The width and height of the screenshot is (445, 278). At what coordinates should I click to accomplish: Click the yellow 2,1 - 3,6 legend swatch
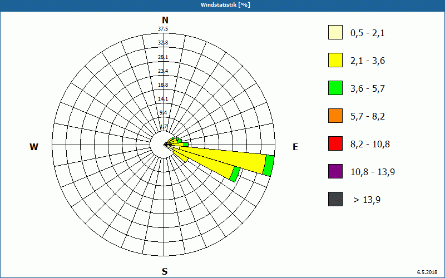pyautogui.click(x=335, y=60)
